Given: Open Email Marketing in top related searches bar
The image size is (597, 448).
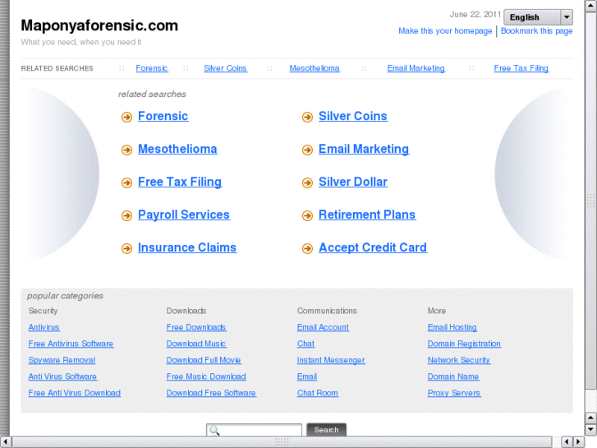Looking at the screenshot, I should (x=416, y=68).
